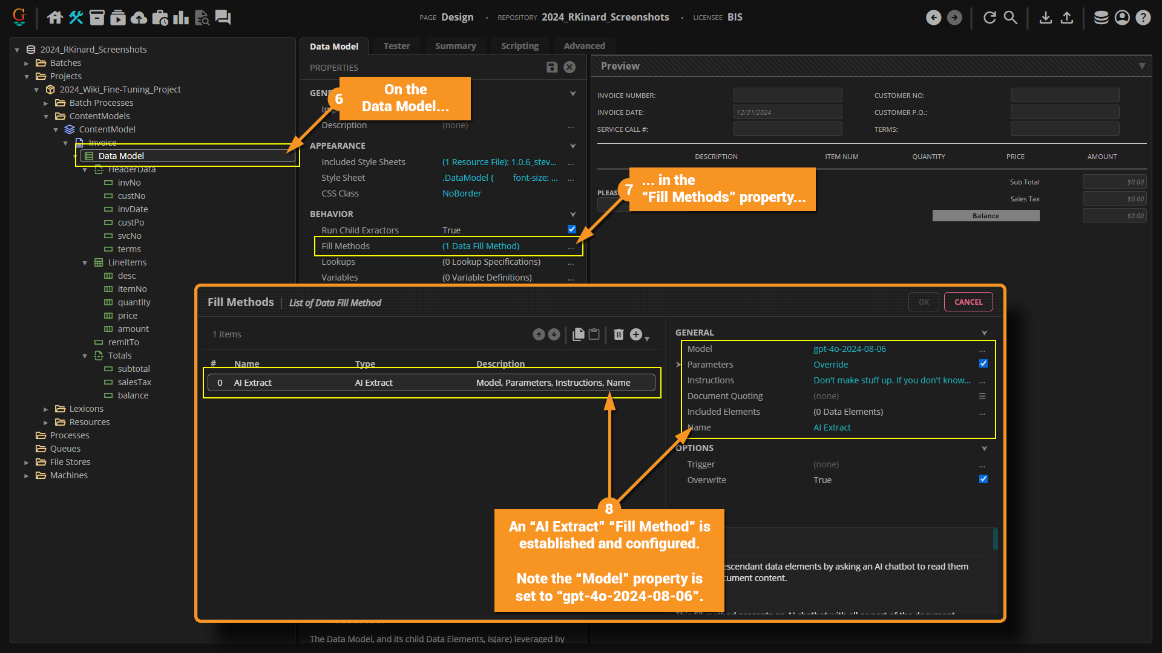
Task: Click the save icon in Properties panel
Action: (x=551, y=67)
